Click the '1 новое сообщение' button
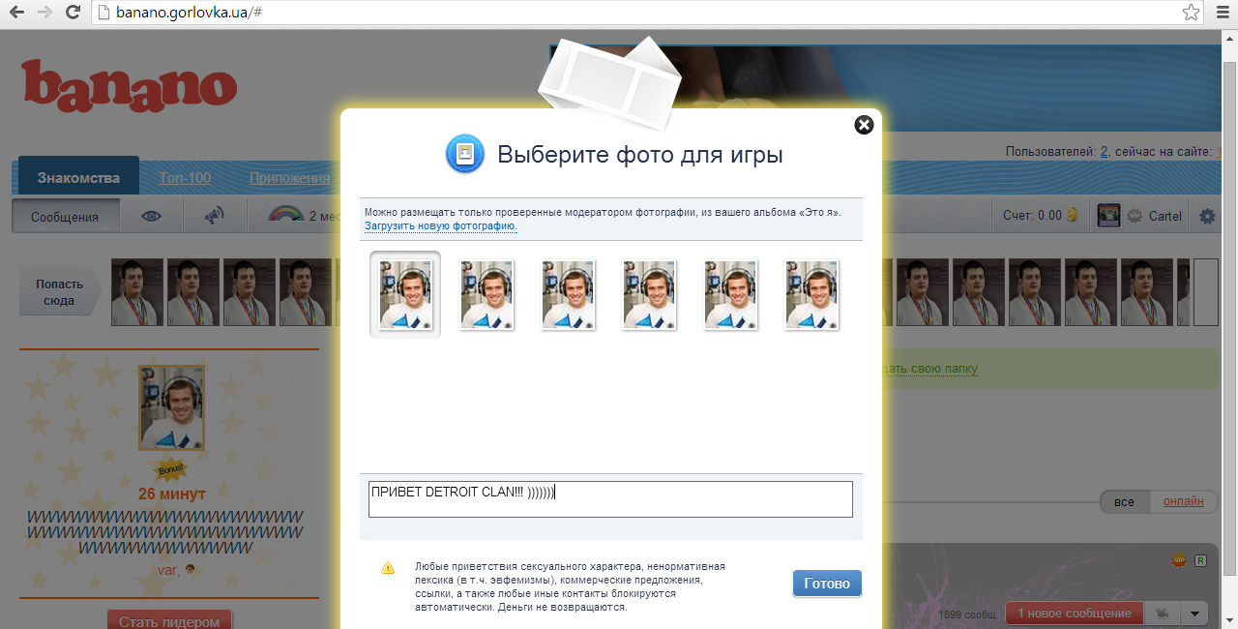The height and width of the screenshot is (629, 1238). coord(1074,614)
